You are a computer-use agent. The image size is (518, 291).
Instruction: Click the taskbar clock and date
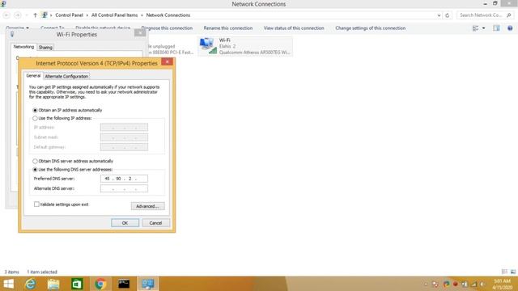coord(502,284)
